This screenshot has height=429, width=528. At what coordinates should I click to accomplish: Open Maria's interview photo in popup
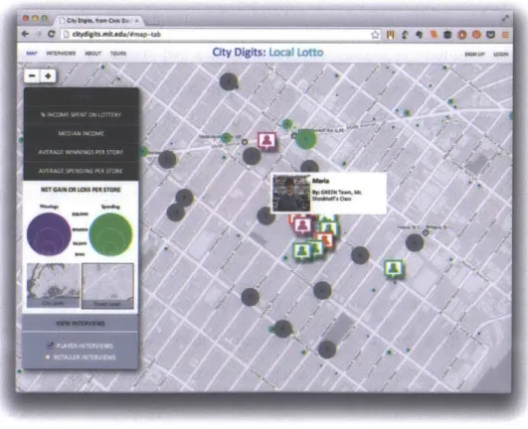pos(291,194)
